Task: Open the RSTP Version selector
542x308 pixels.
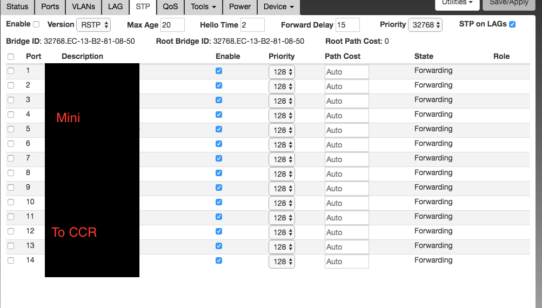Action: click(x=93, y=25)
